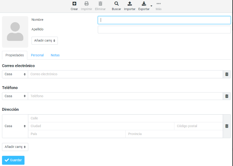This screenshot has height=166, width=233.
Task: Click the Apellido label
Action: pyautogui.click(x=37, y=30)
